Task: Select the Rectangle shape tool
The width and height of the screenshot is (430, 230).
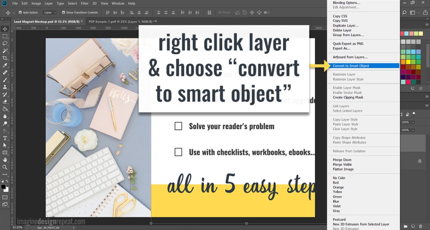Action: coord(5,153)
